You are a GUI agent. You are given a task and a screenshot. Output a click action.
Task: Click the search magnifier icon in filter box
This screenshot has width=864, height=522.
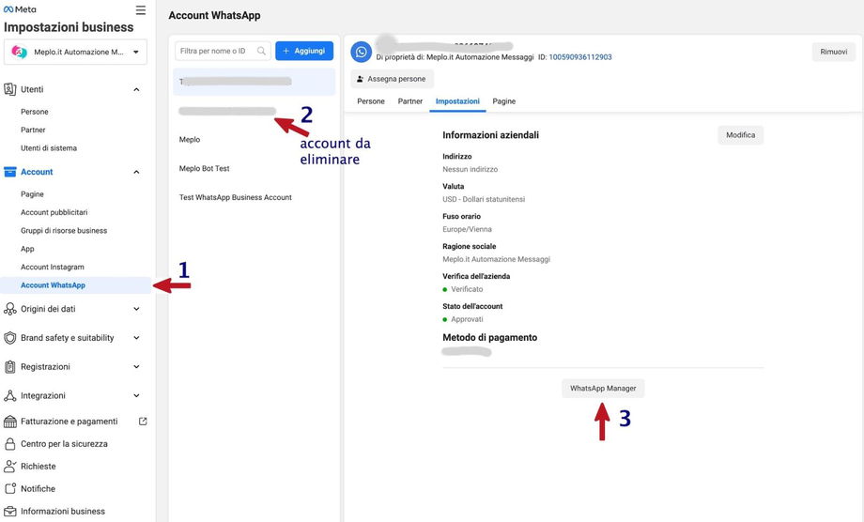(261, 51)
